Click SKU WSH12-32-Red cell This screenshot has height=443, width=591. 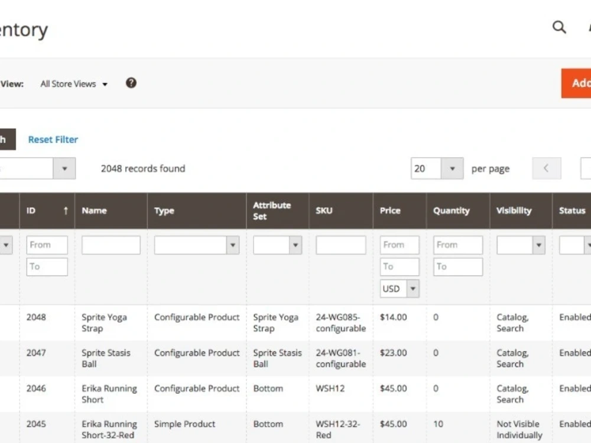coord(337,429)
